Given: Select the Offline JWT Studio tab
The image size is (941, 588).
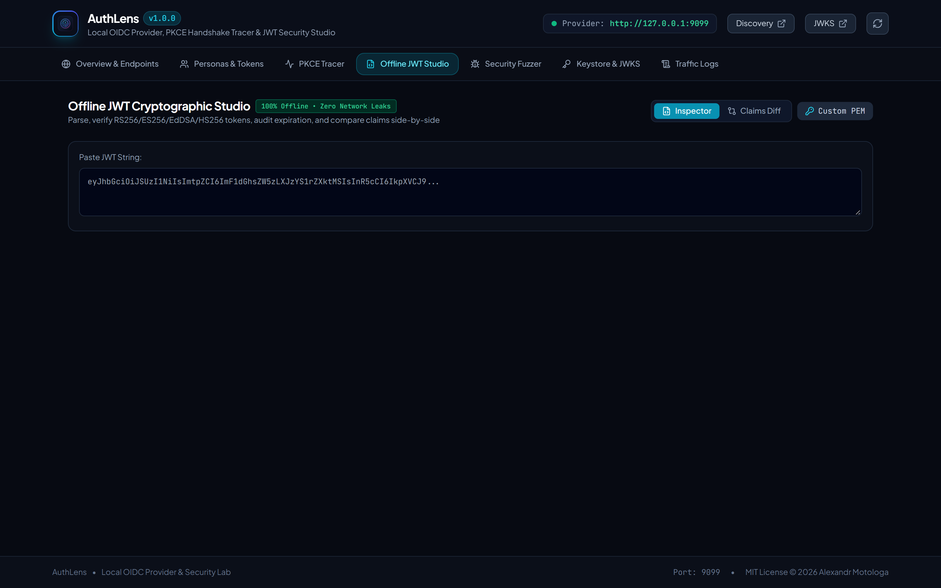Looking at the screenshot, I should pos(407,64).
